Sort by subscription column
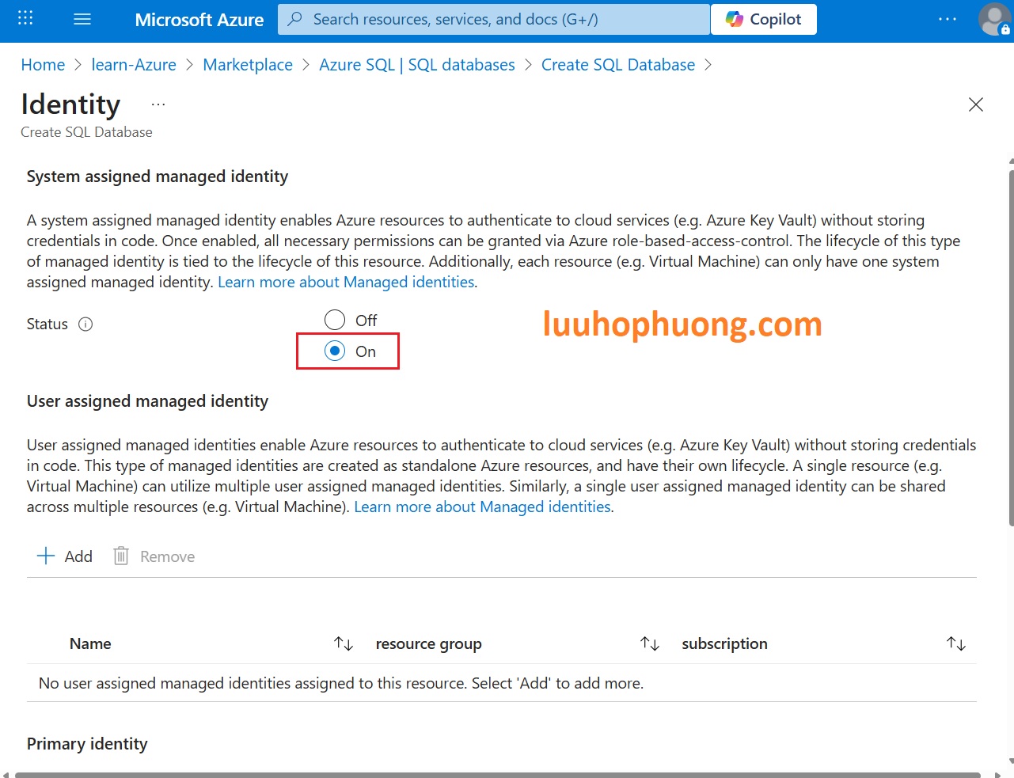1014x778 pixels. coord(955,643)
